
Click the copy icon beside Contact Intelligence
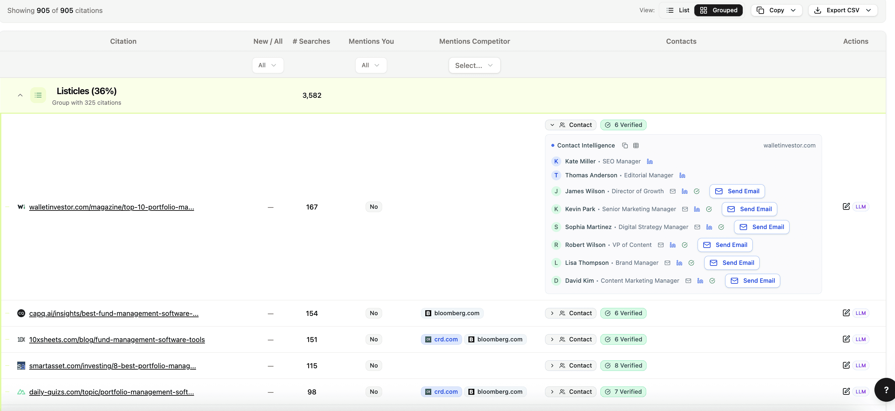click(x=625, y=146)
